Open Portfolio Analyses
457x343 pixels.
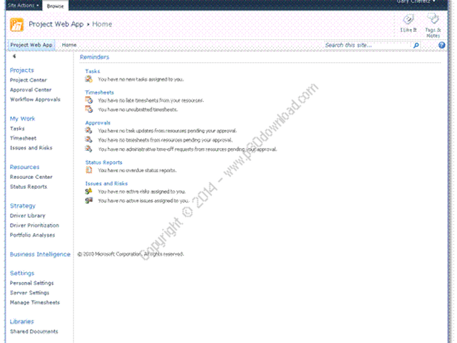pos(32,235)
